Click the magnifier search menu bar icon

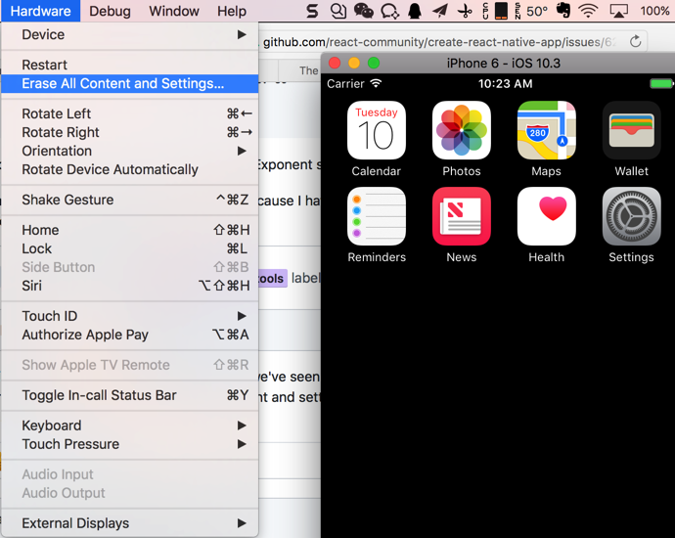(x=338, y=11)
